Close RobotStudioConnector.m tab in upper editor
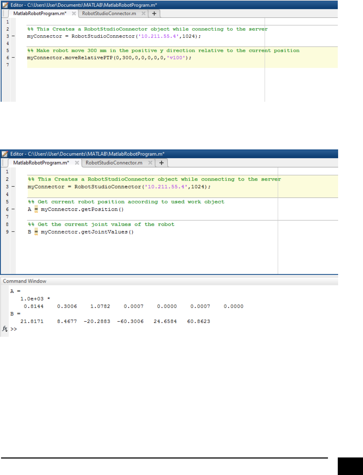Screen dimensions: 363x475 coord(143,13)
